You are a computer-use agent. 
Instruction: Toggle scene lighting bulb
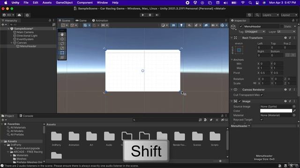(x=181, y=25)
